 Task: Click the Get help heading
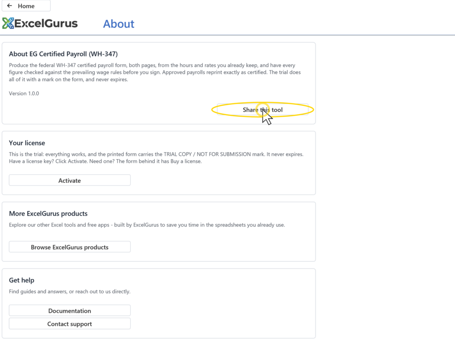pos(21,280)
